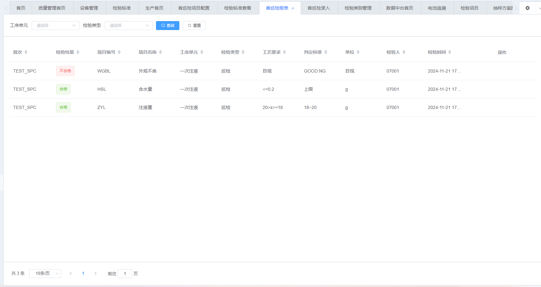Switch to the 质量管理首页 tab
This screenshot has width=541, height=287.
[52, 8]
